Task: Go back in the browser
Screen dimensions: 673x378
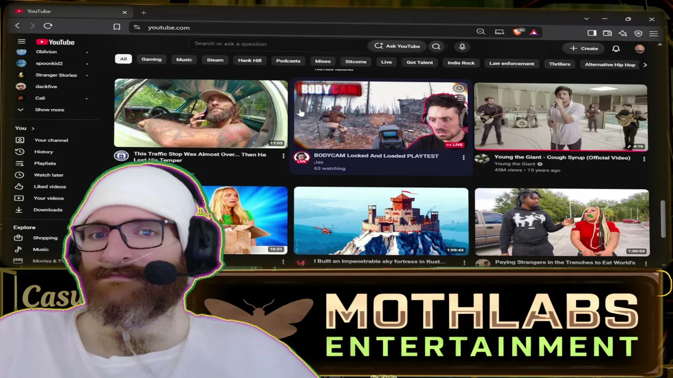Action: [17, 26]
